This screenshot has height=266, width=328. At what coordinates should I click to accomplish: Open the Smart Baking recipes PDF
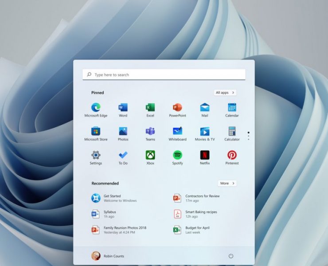(195, 214)
